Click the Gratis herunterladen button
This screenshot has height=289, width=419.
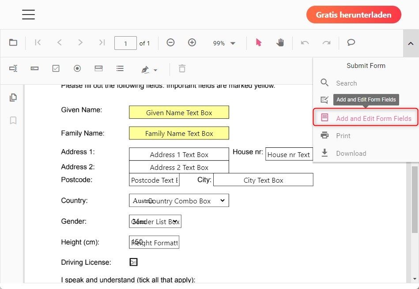354,15
